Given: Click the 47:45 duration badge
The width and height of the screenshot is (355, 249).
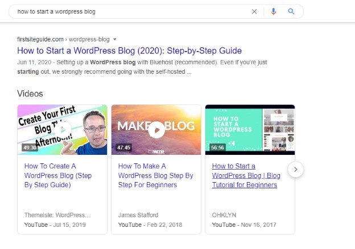Looking at the screenshot, I should pos(123,147).
